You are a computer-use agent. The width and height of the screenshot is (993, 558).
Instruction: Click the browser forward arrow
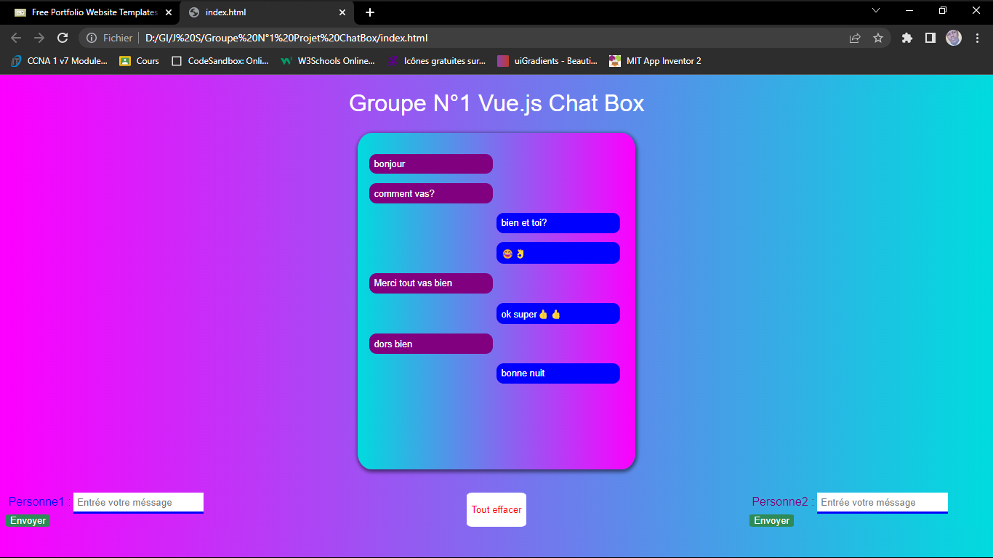click(39, 38)
